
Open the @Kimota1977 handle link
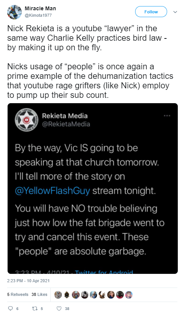pos(38,15)
